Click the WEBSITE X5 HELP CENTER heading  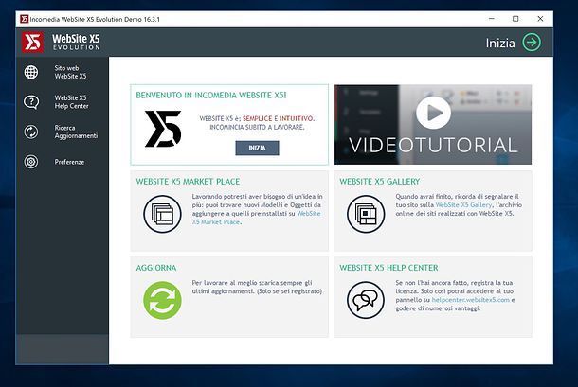tap(388, 268)
